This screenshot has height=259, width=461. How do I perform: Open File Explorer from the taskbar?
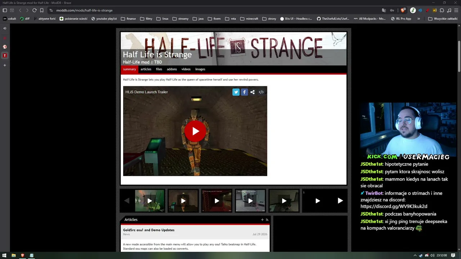tap(13, 255)
